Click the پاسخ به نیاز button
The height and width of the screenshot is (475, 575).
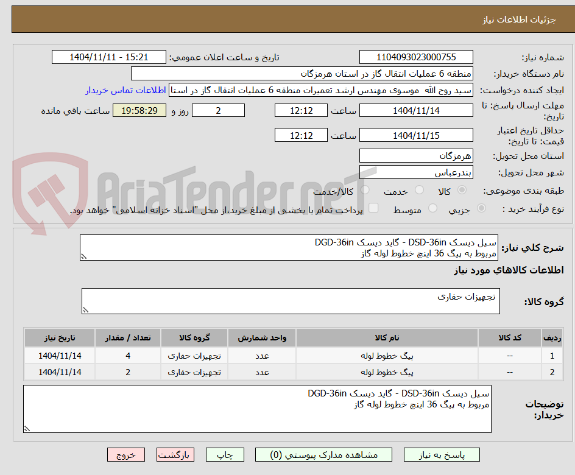(442, 455)
